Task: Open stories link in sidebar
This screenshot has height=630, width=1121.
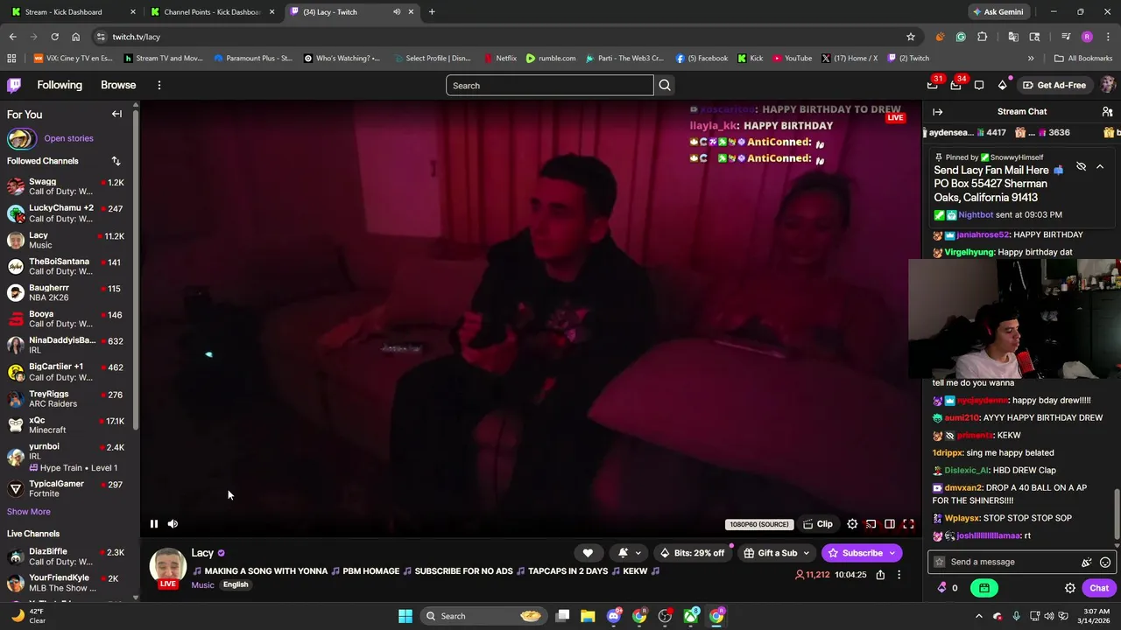Action: (68, 138)
